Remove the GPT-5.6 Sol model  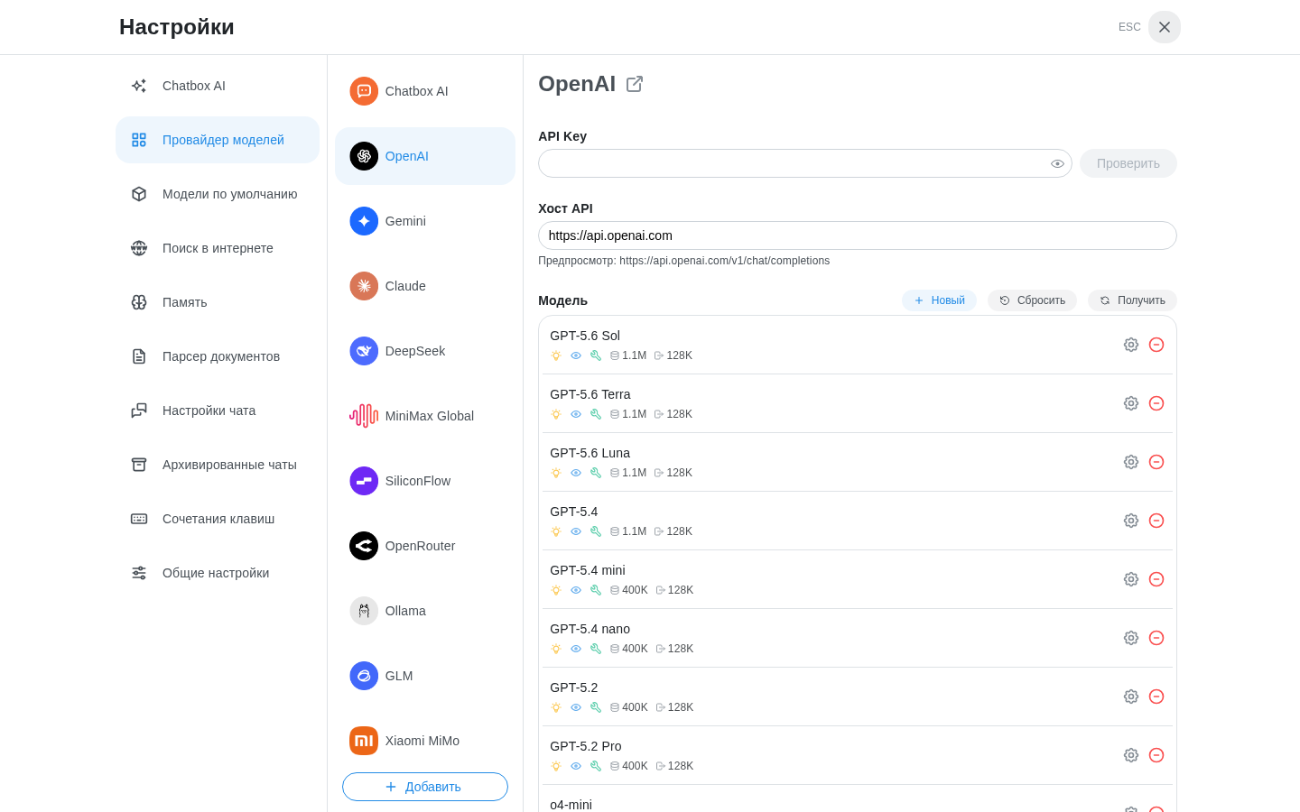pos(1156,345)
